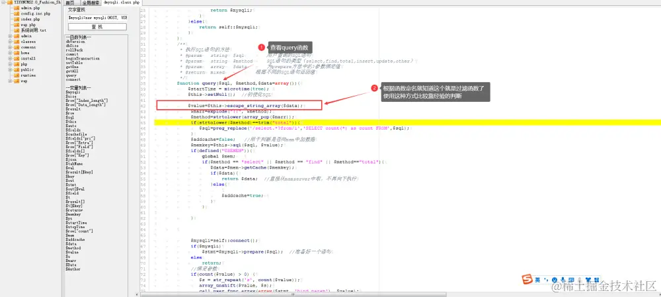Screen dimensions: 661x297
Task: Click the runtime folder icon
Action: pos(17,75)
